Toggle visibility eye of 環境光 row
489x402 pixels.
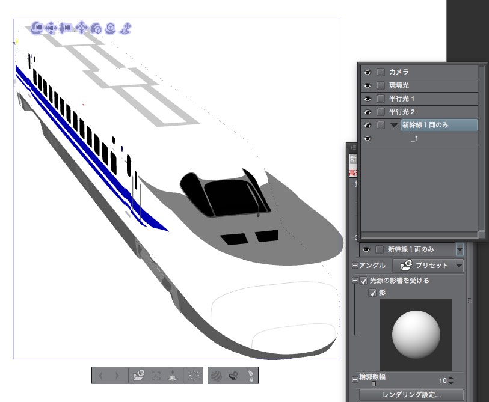368,85
